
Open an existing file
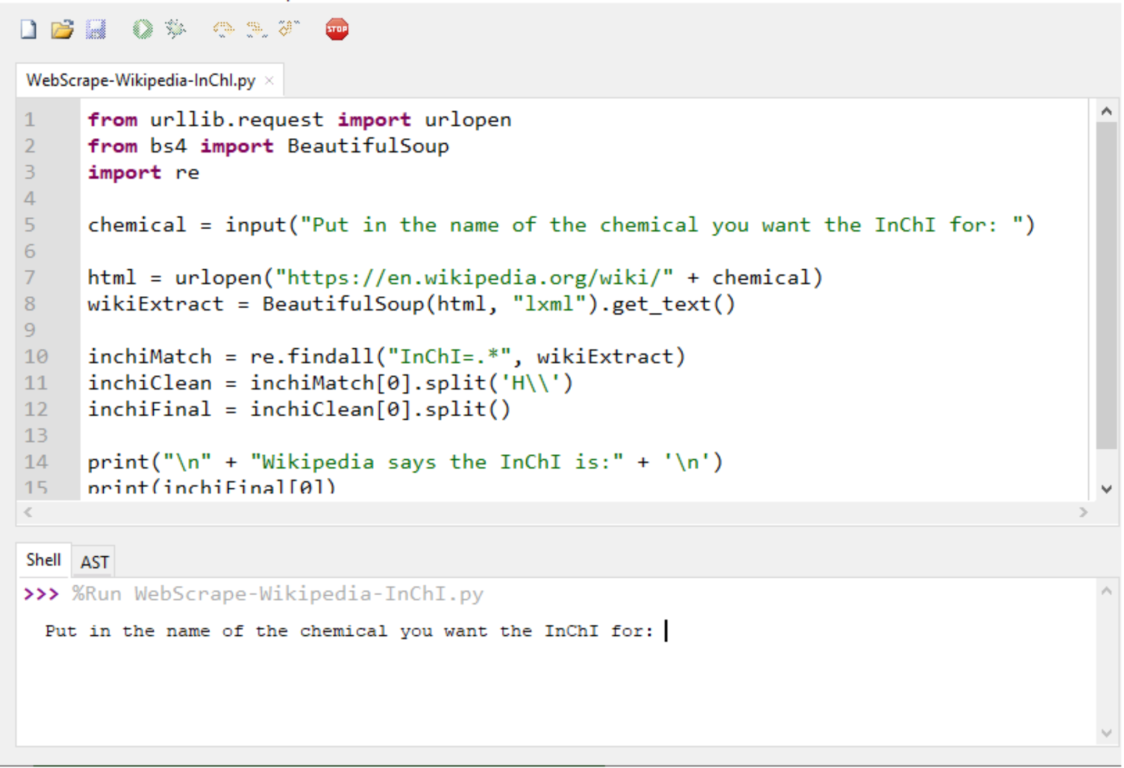(x=62, y=30)
